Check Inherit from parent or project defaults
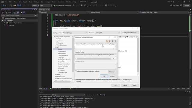The width and height of the screenshot is (192, 108). coord(76,71)
